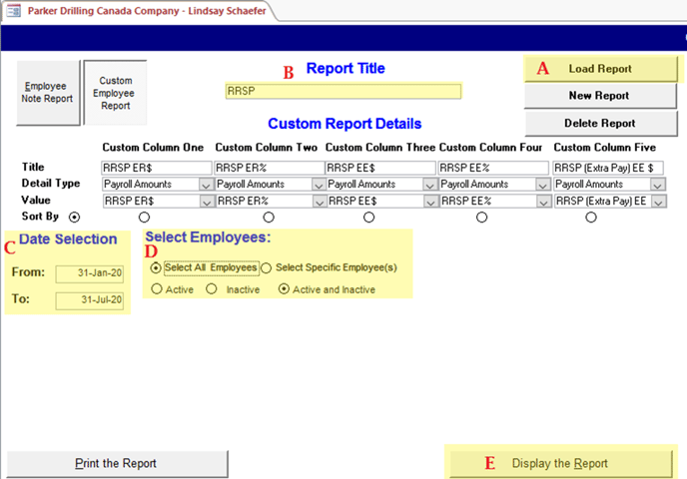Select the Inactive employees radio button
This screenshot has width=687, height=479.
tap(212, 289)
